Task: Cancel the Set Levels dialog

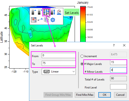Action: [120, 95]
